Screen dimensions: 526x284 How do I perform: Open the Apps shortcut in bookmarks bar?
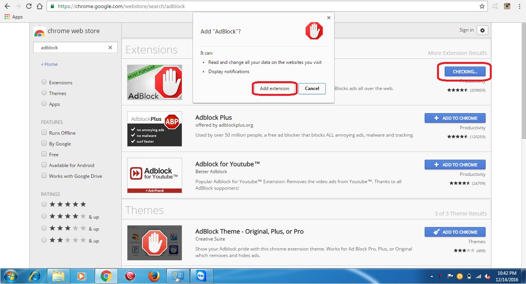pos(13,17)
